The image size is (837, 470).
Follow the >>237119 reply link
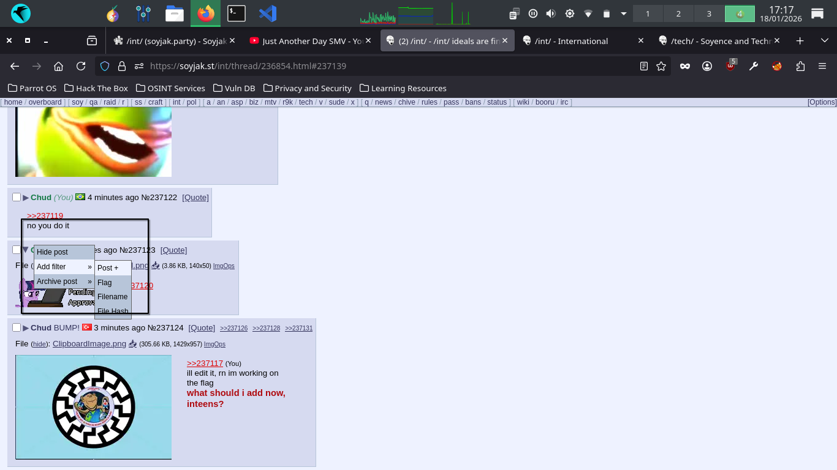click(45, 215)
